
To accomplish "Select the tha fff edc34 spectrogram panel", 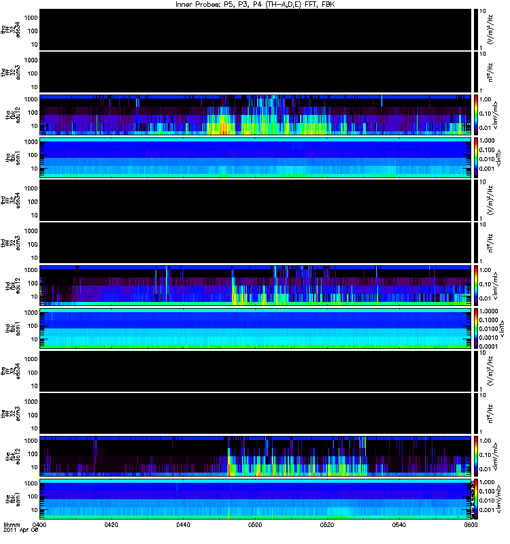I will [256, 30].
